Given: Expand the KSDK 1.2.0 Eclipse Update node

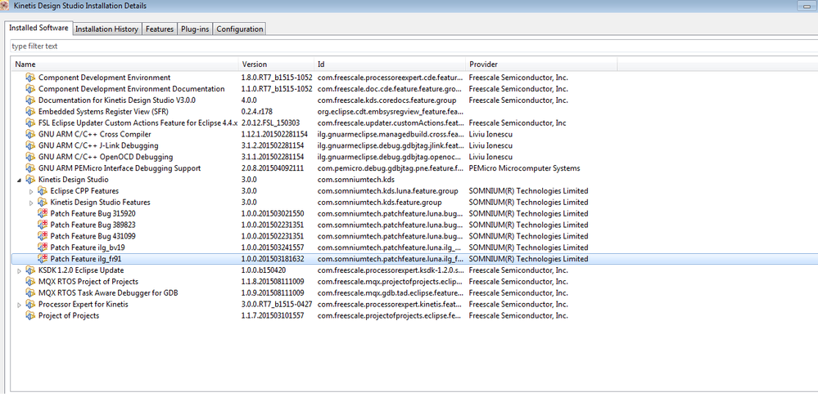Looking at the screenshot, I should pos(20,271).
